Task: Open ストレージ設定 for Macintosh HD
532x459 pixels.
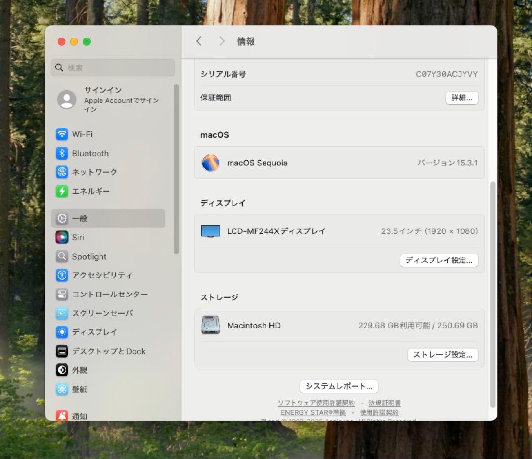Action: [x=442, y=355]
